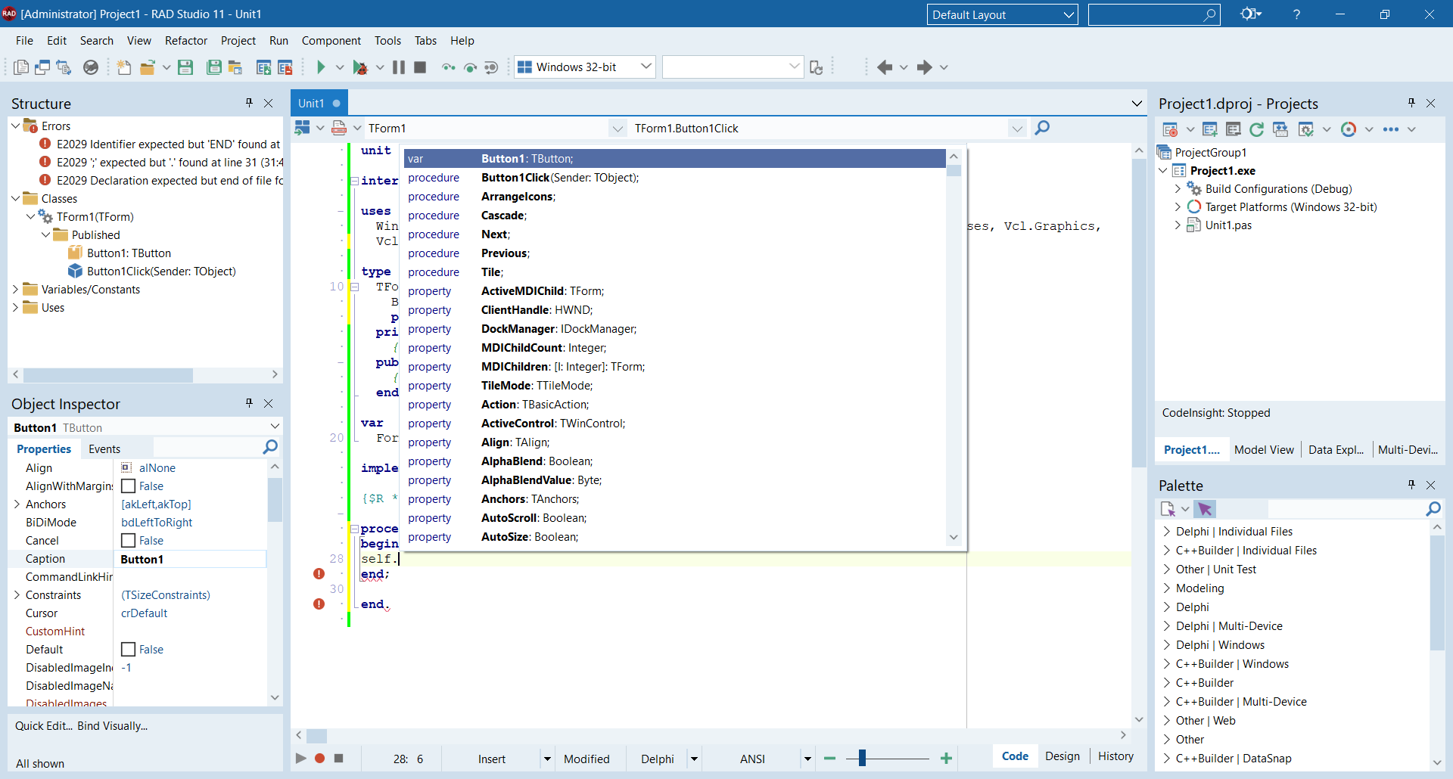Click the Program Reset stop icon
Screen dimensions: 1453x779
[x=420, y=67]
